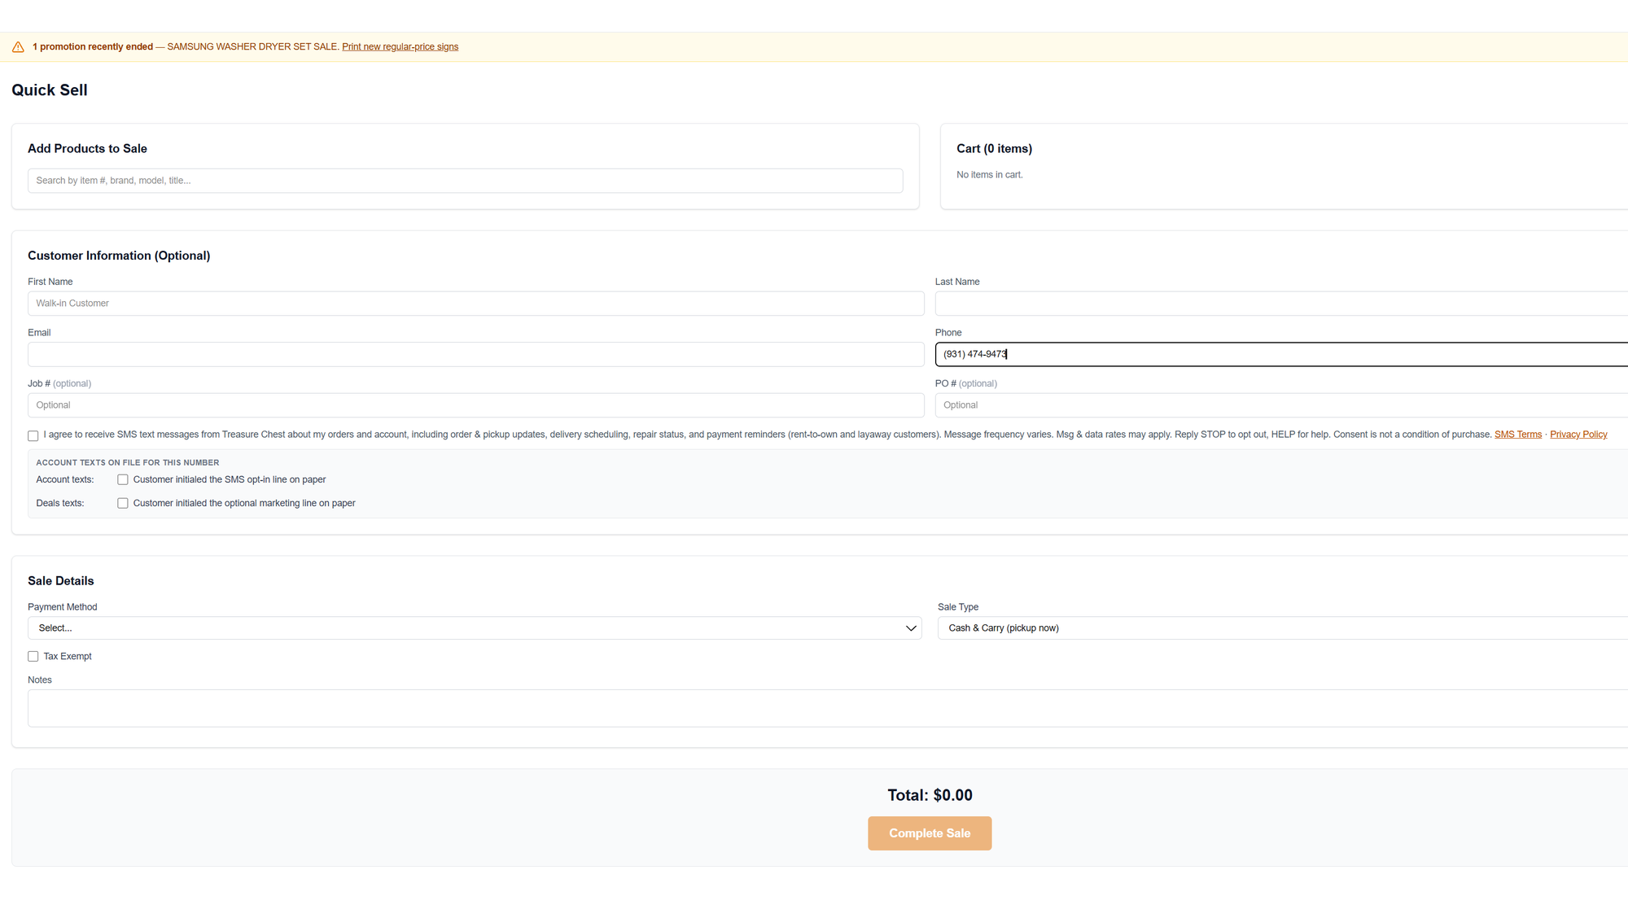Image resolution: width=1628 pixels, height=905 pixels.
Task: Focus the product search field
Action: click(465, 181)
